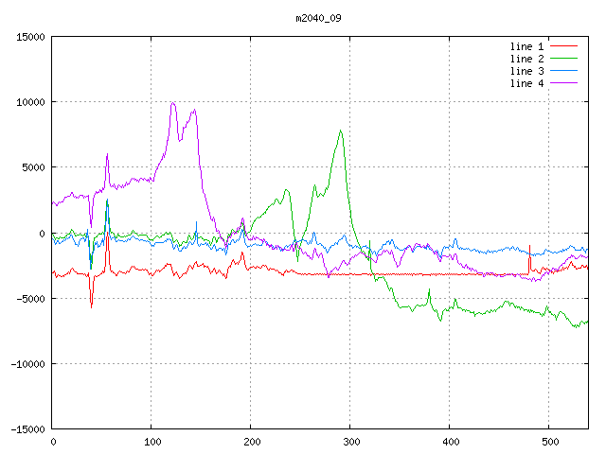606x454 pixels.
Task: Select the 'line 2' legend label
Action: pos(526,59)
